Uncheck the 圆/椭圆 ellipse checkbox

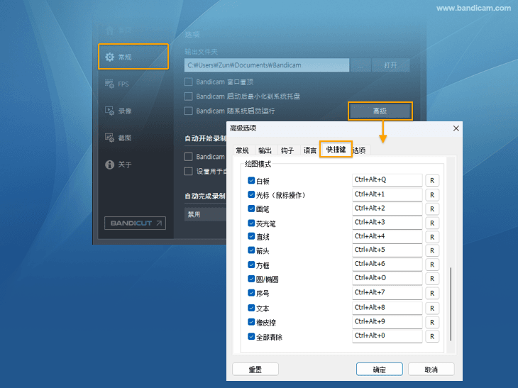click(251, 279)
